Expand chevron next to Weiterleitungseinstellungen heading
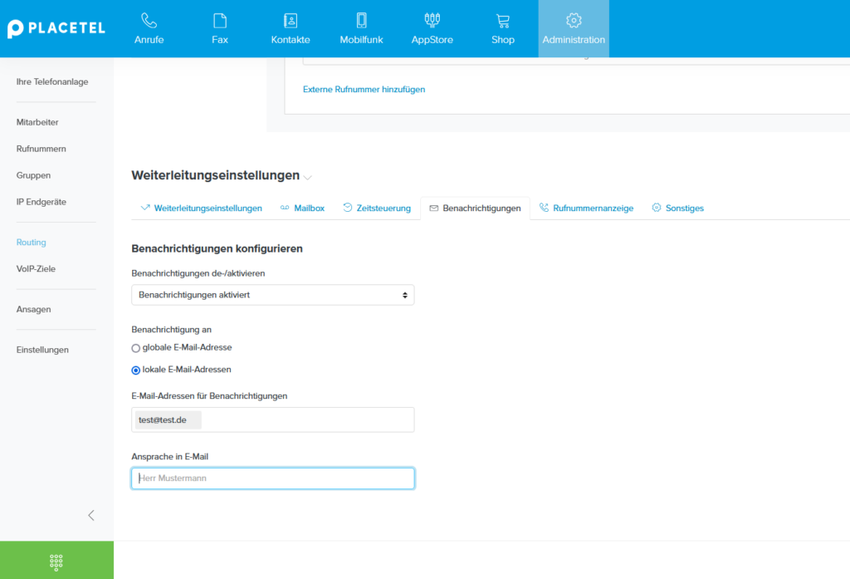 [x=308, y=178]
